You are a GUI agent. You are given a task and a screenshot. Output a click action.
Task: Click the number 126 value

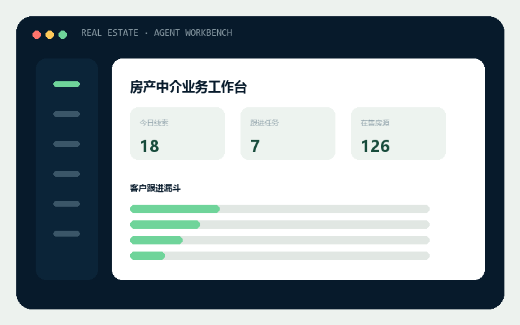[375, 146]
